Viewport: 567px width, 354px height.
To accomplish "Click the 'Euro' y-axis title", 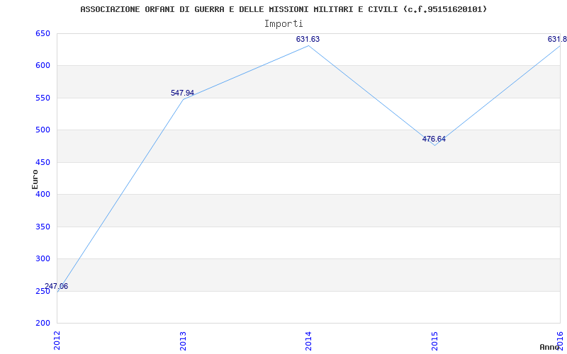I will click(x=35, y=179).
